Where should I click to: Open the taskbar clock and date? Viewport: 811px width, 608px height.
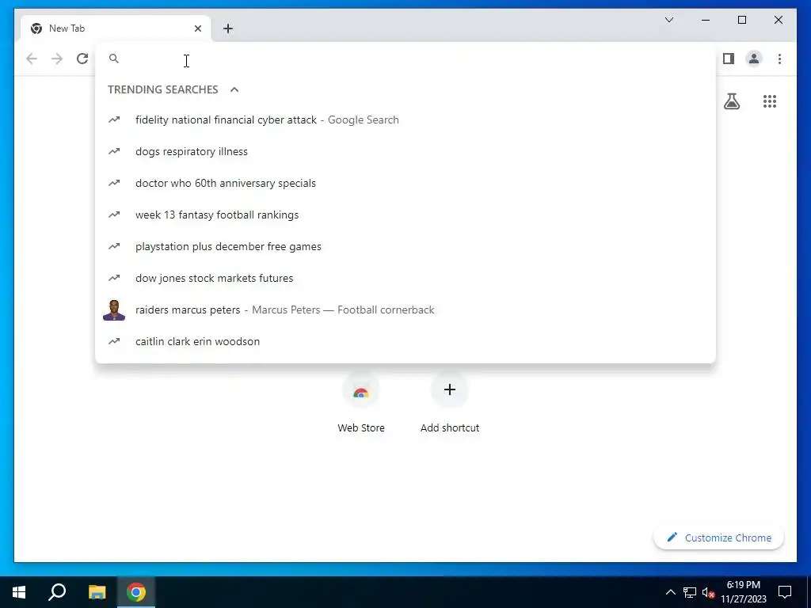743,592
